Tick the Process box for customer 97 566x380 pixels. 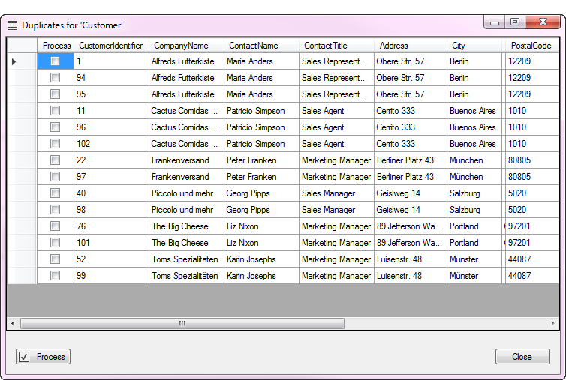tap(56, 177)
